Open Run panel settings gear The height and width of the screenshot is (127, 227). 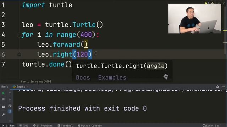click(217, 87)
